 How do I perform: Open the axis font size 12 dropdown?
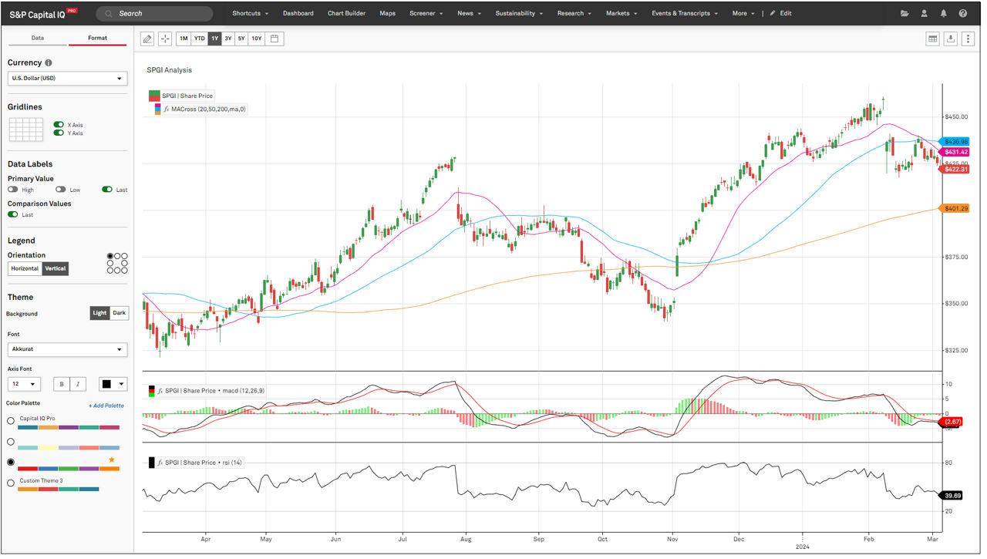[24, 384]
